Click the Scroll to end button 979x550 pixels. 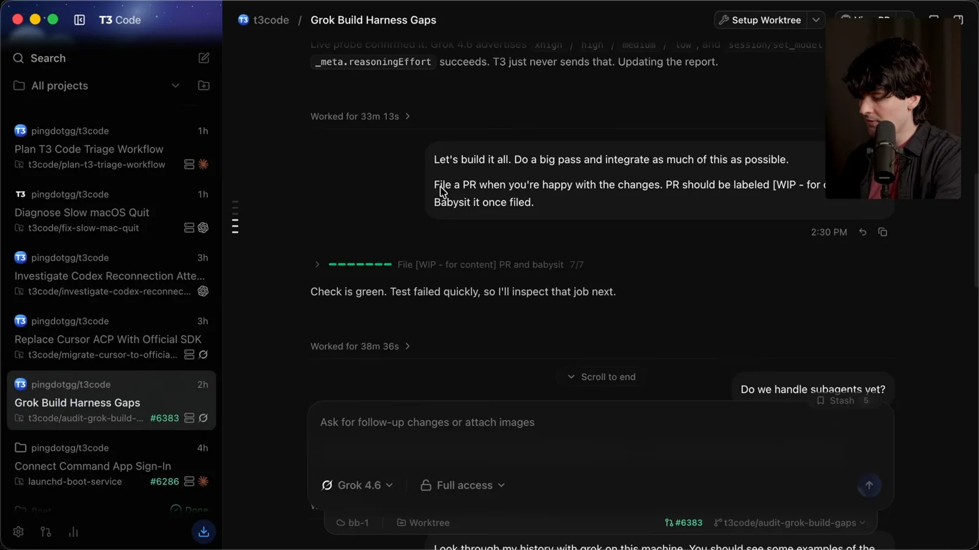[601, 377]
